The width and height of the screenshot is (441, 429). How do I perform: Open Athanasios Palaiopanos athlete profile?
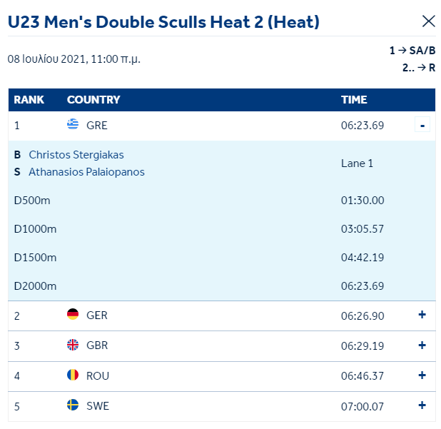point(86,172)
